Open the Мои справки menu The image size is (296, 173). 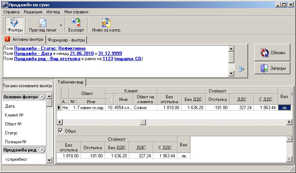(76, 12)
